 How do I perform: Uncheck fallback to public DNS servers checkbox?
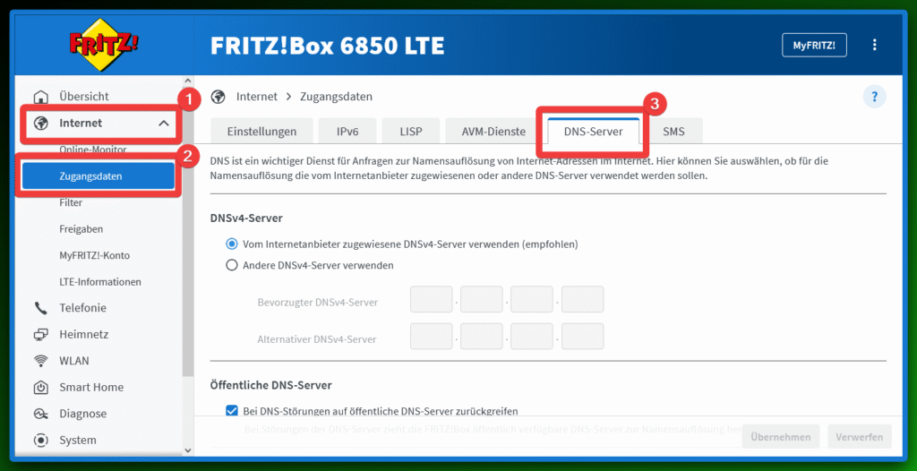(232, 412)
